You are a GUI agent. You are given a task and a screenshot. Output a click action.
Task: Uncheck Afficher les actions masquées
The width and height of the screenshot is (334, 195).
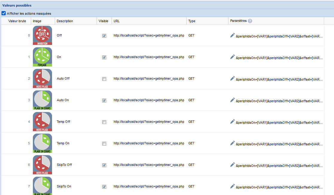[x=4, y=13]
